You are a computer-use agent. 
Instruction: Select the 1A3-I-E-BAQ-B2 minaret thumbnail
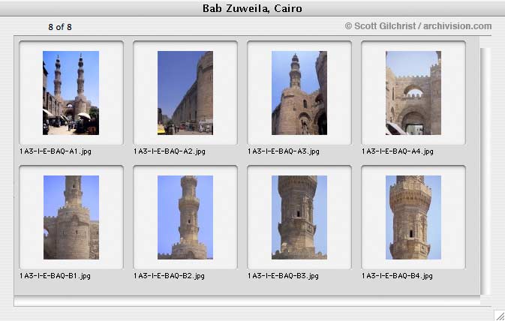pyautogui.click(x=185, y=217)
